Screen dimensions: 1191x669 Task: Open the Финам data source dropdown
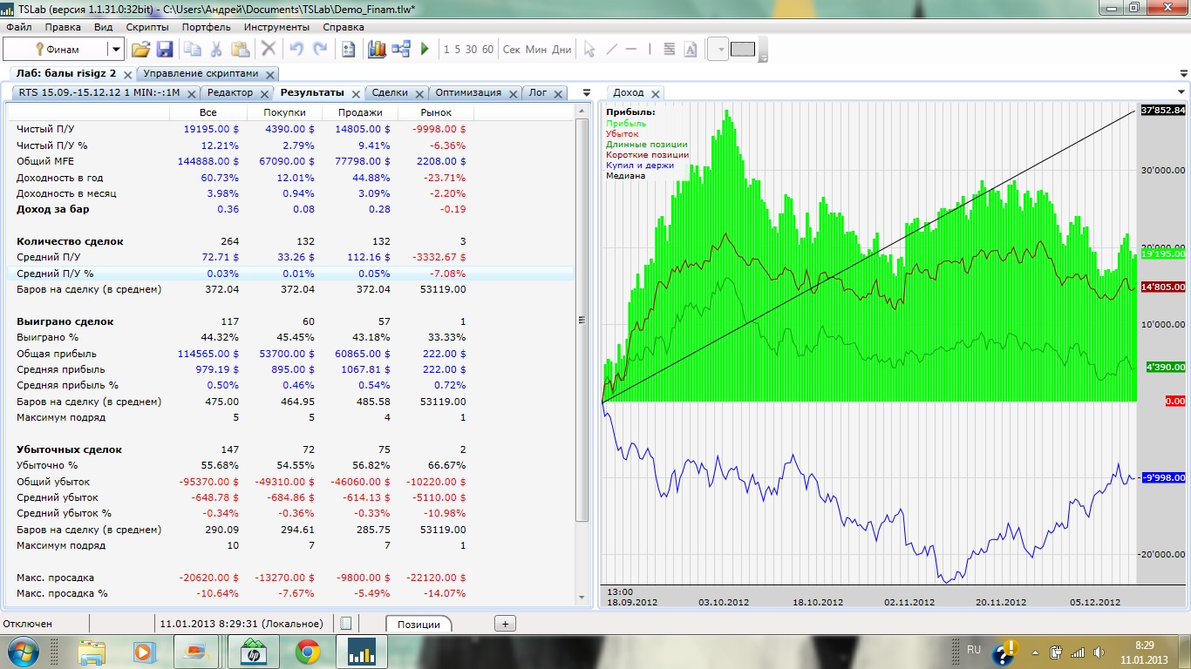[115, 50]
